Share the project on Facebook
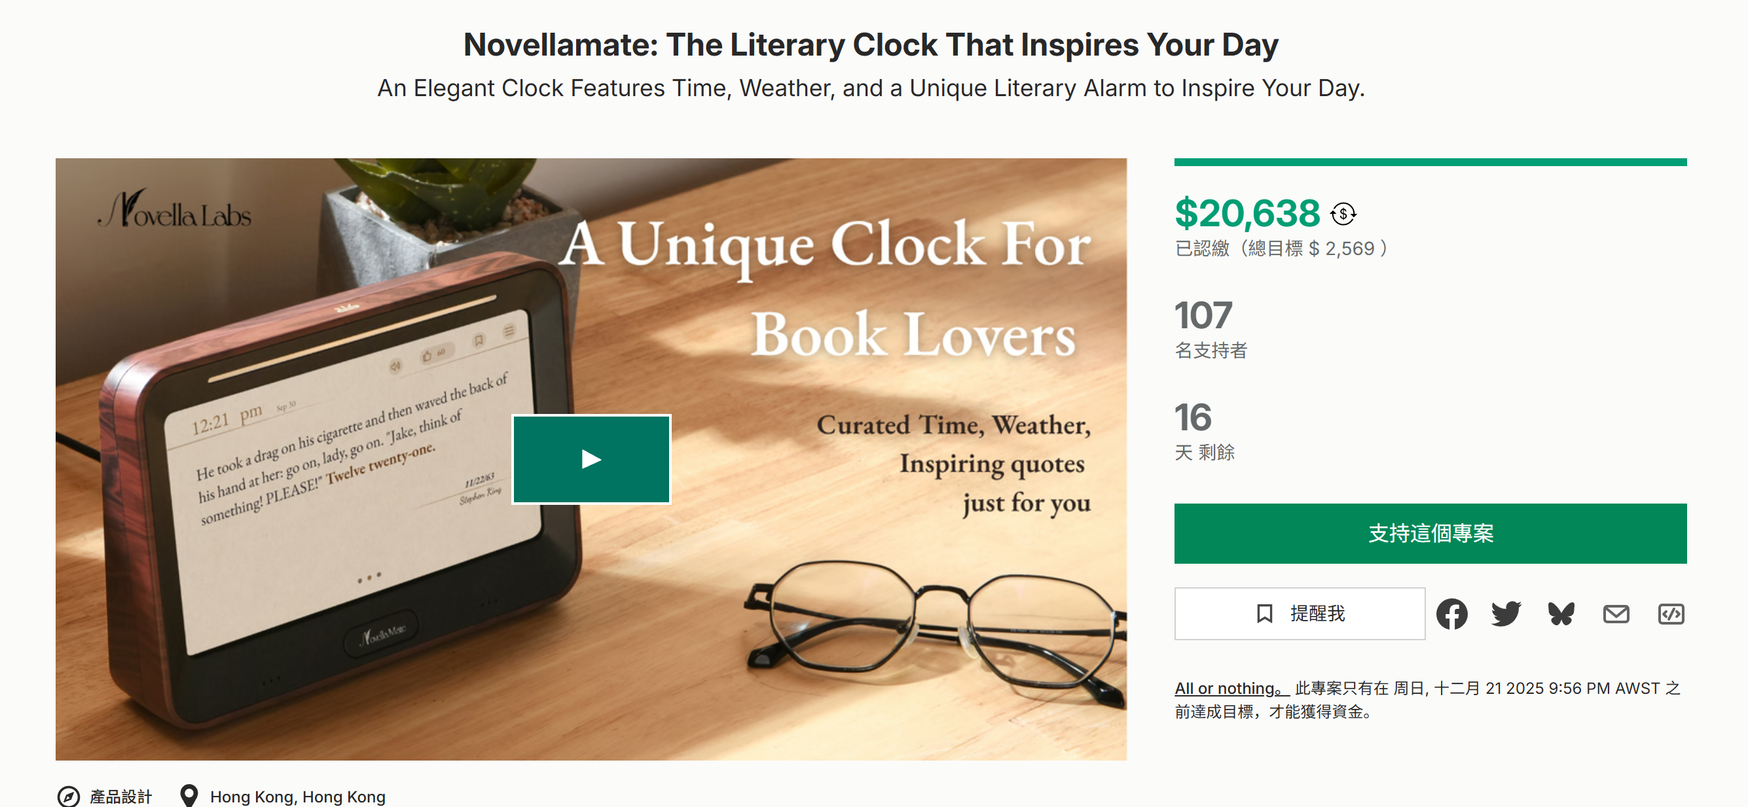 tap(1451, 614)
